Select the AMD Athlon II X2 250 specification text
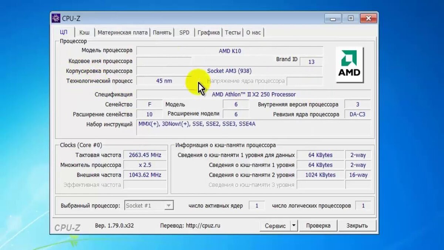 (253, 94)
